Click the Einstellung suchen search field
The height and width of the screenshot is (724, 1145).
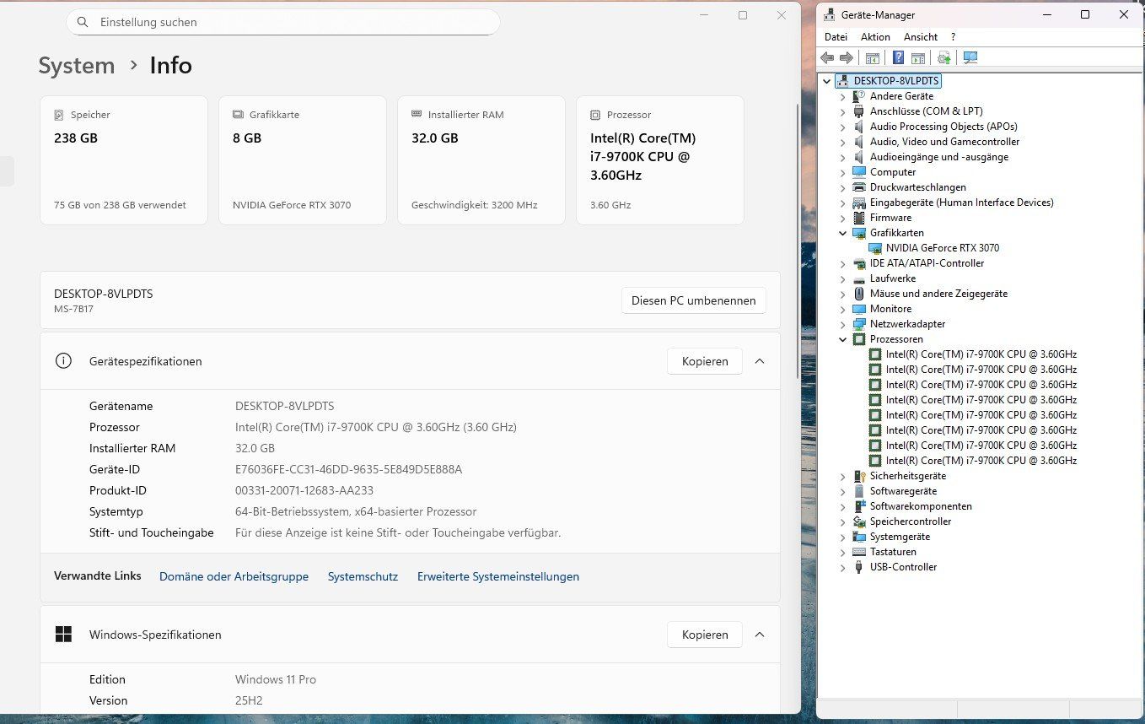(x=283, y=22)
